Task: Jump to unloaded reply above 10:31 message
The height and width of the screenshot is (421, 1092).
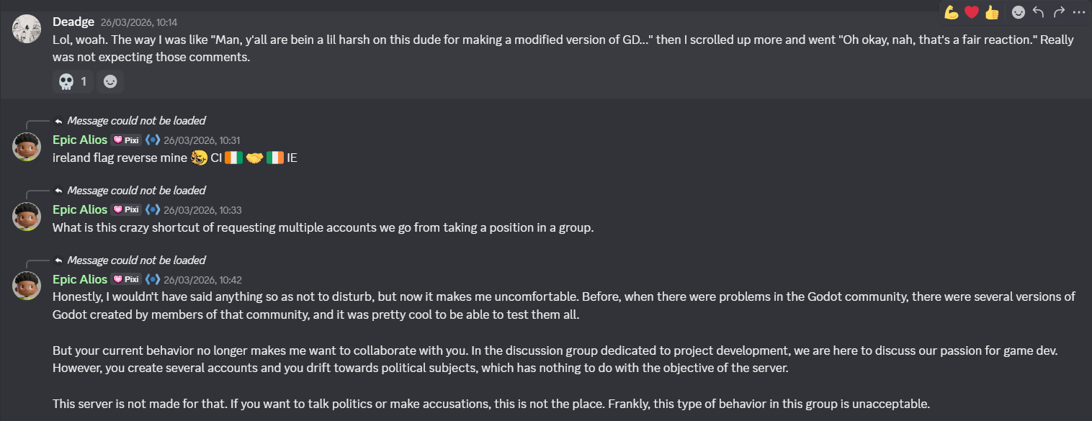Action: click(x=136, y=121)
